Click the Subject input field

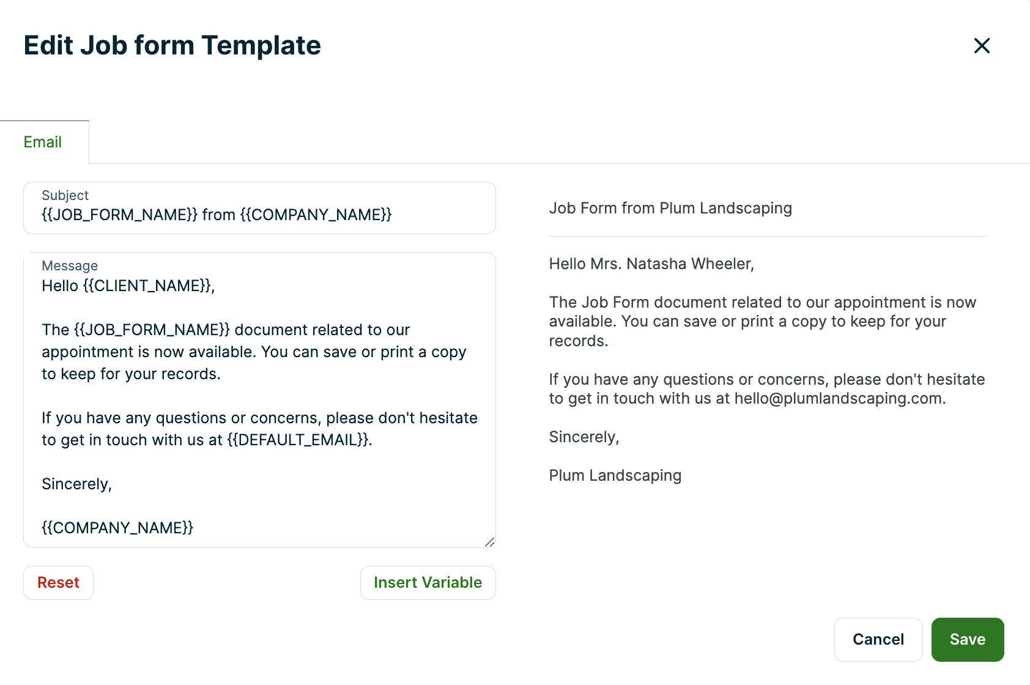coord(259,215)
